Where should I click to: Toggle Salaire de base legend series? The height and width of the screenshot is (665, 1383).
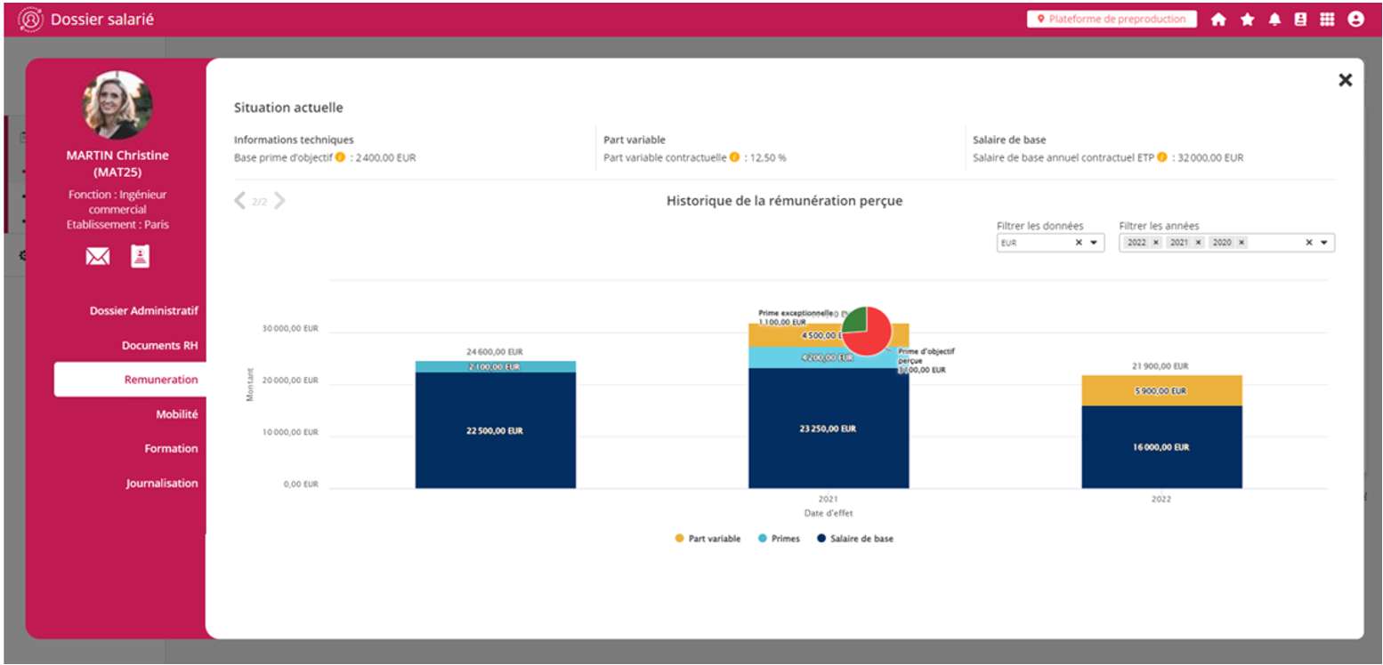[x=854, y=539]
